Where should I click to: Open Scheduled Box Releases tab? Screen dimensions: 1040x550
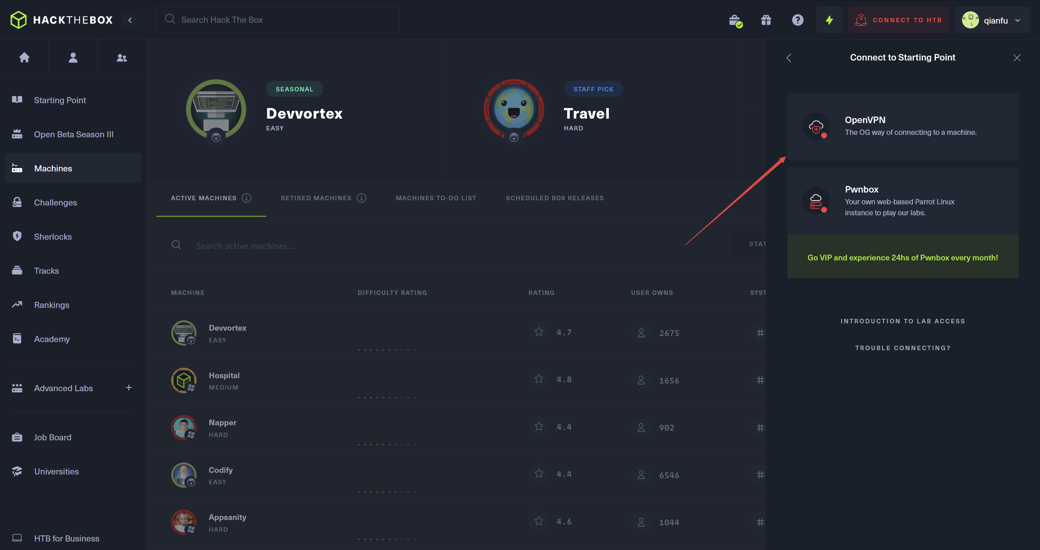click(555, 198)
